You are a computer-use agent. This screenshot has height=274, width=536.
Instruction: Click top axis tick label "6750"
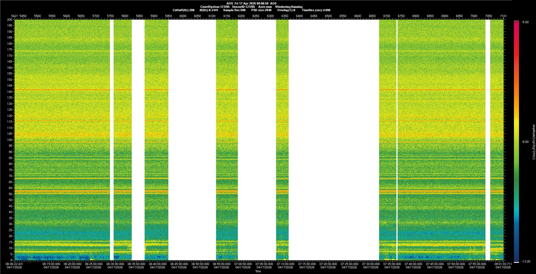click(401, 16)
